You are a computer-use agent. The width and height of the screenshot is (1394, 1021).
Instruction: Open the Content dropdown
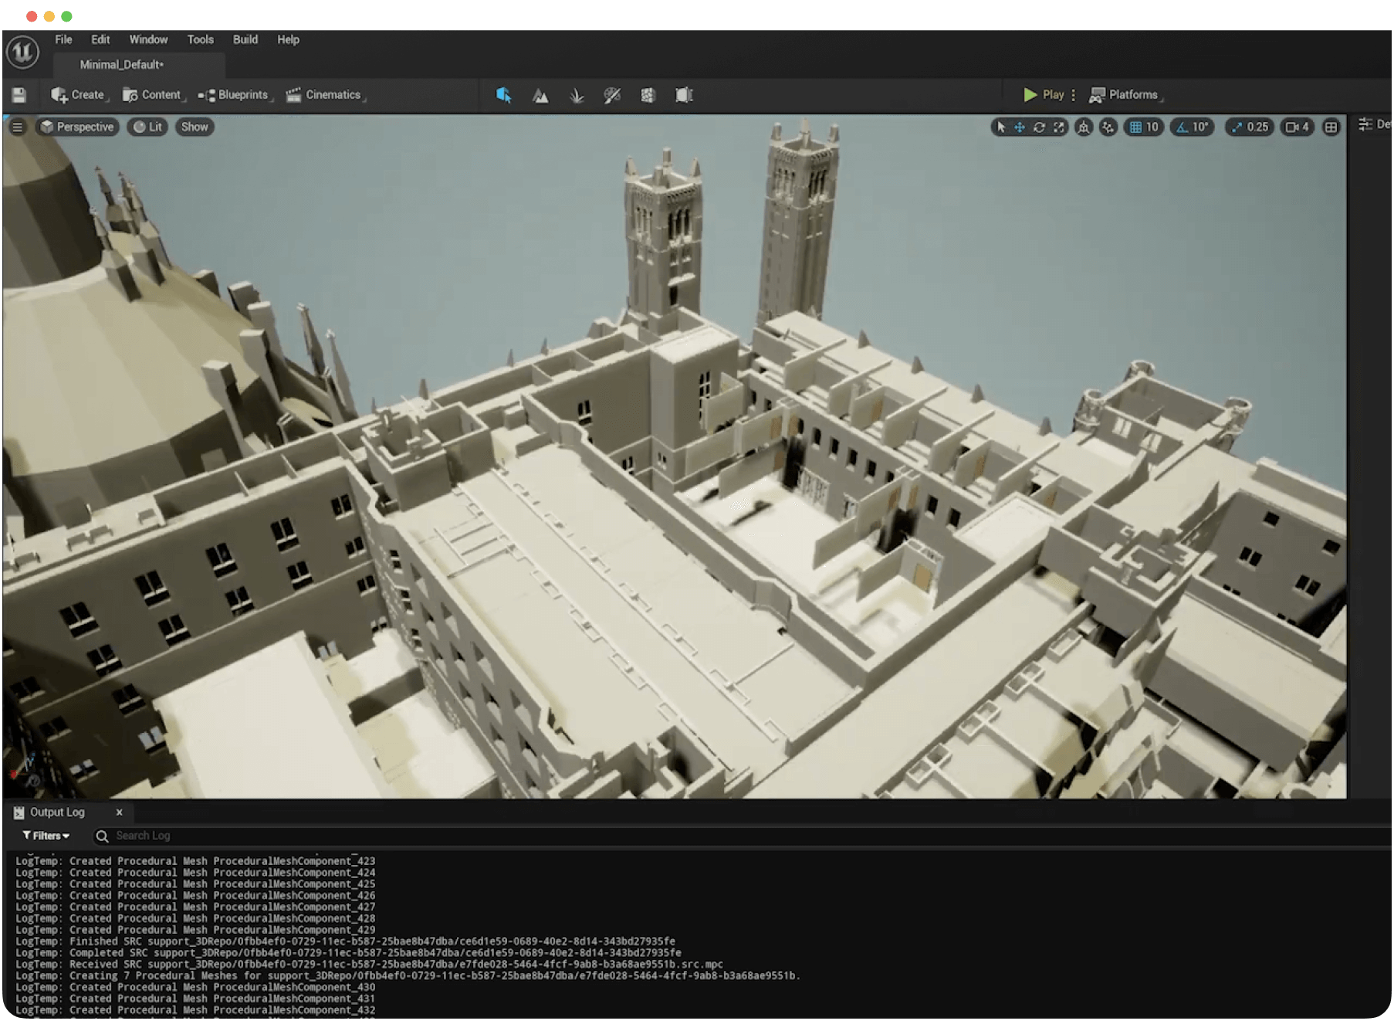[x=153, y=95]
